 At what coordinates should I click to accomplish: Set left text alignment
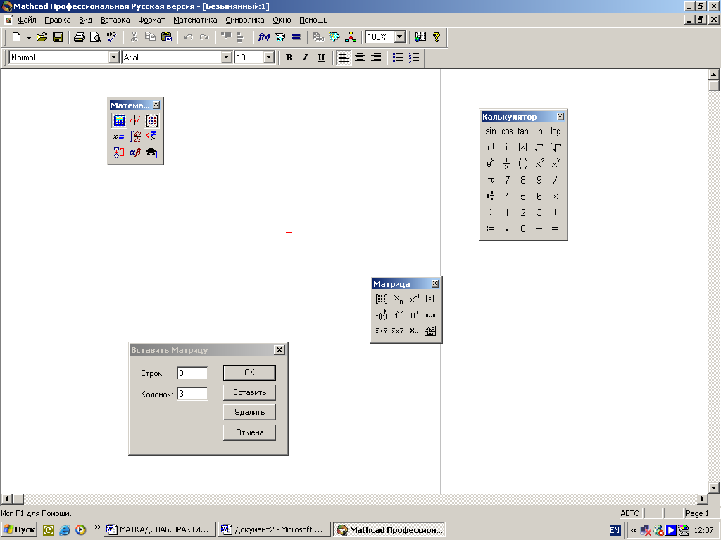coord(344,58)
